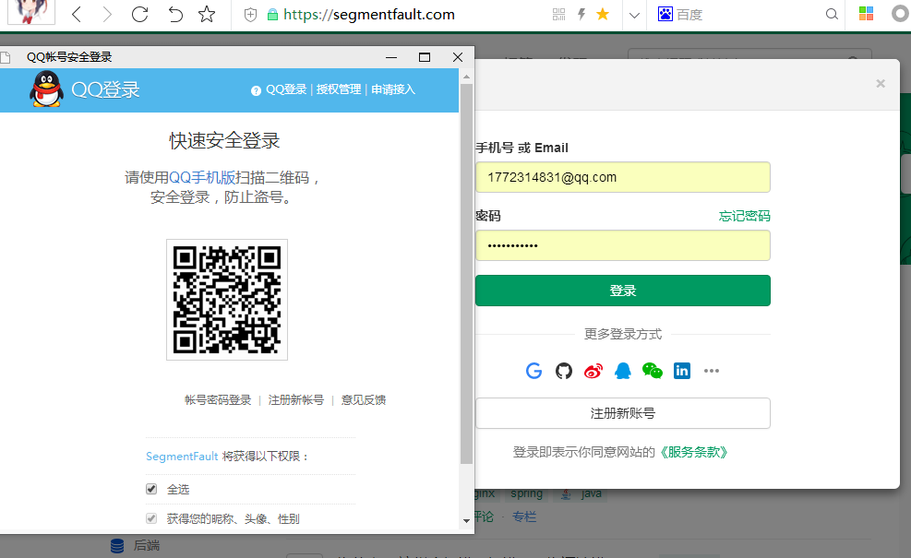This screenshot has width=911, height=558.
Task: Choose the Weibo login icon
Action: (x=593, y=371)
